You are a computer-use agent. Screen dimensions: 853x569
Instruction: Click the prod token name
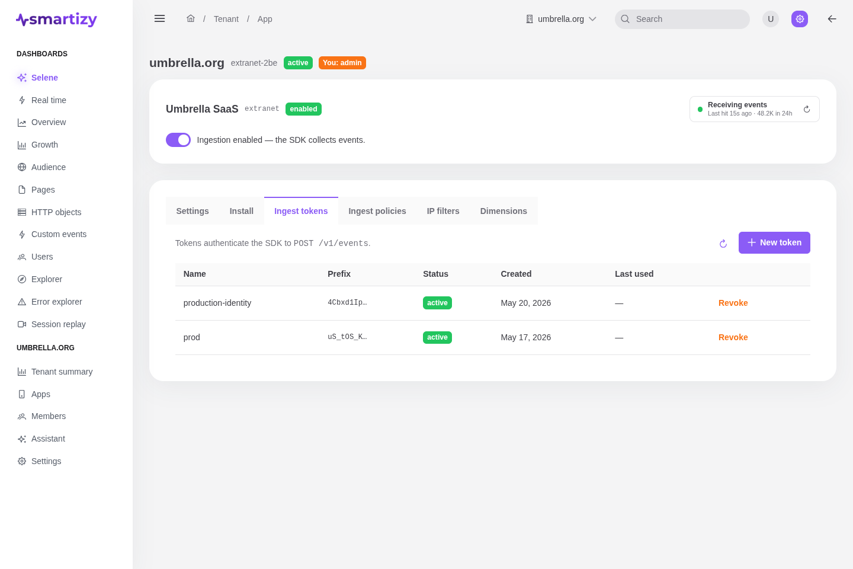point(192,337)
